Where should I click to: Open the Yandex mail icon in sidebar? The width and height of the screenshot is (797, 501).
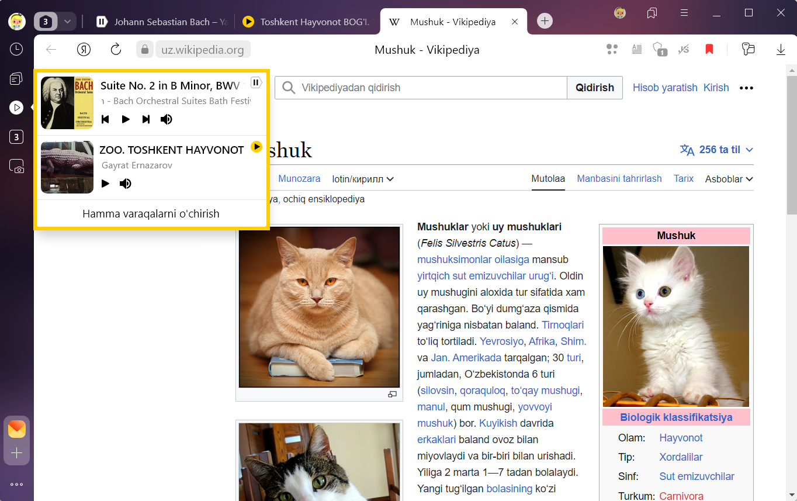16,429
